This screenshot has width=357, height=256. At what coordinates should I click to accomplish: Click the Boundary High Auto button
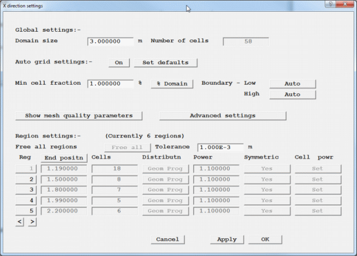292,95
